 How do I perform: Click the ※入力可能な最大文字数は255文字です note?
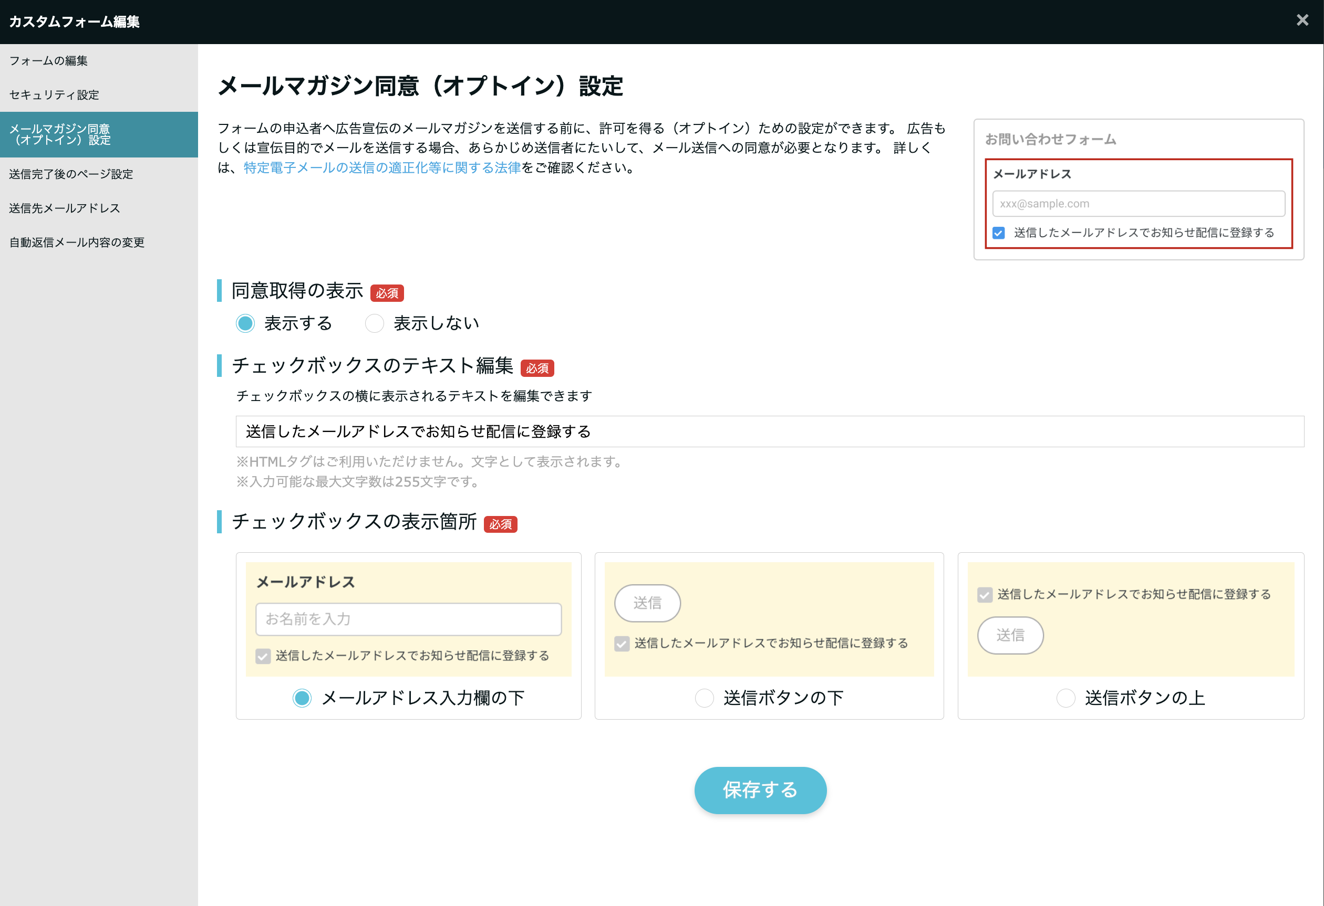(x=359, y=481)
